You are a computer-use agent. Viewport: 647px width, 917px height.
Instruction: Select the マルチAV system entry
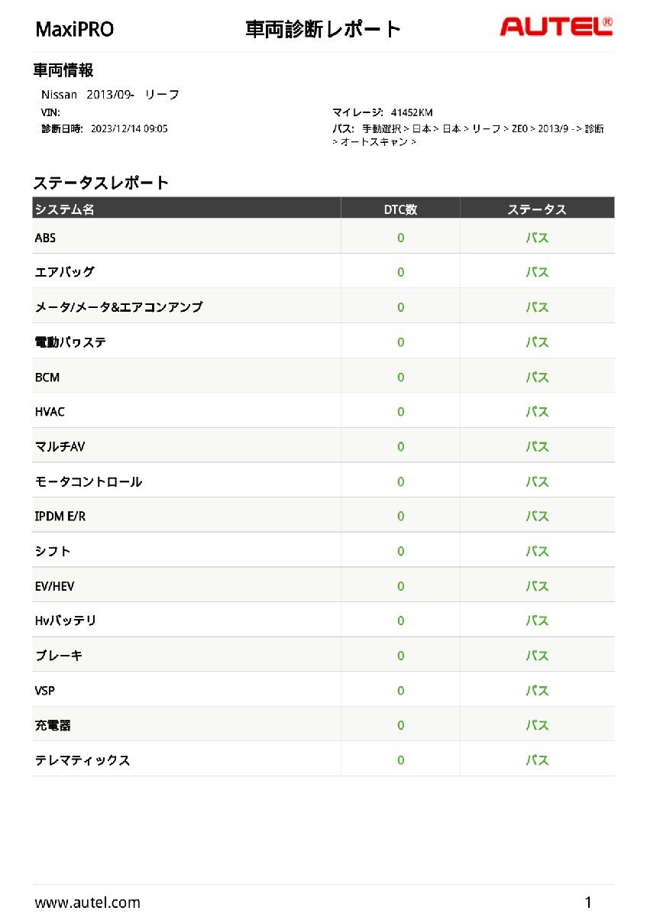click(x=60, y=446)
